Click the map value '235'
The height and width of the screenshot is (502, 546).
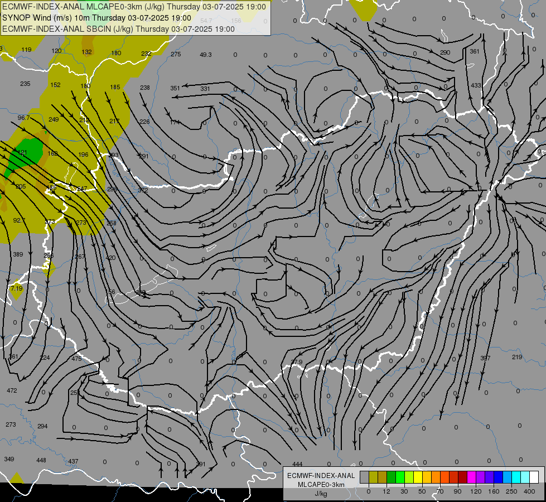coord(25,84)
